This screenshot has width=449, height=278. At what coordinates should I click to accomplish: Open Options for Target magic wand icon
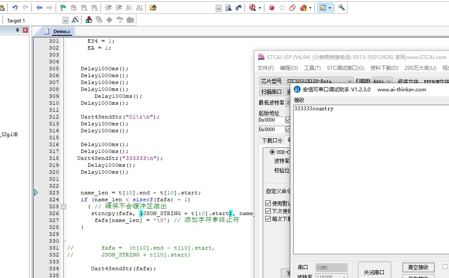(x=75, y=20)
